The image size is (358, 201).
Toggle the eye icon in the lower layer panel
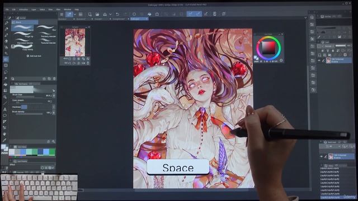(322, 156)
